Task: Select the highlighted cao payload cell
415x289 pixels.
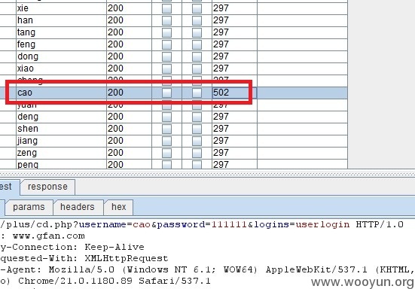Action: [x=61, y=93]
